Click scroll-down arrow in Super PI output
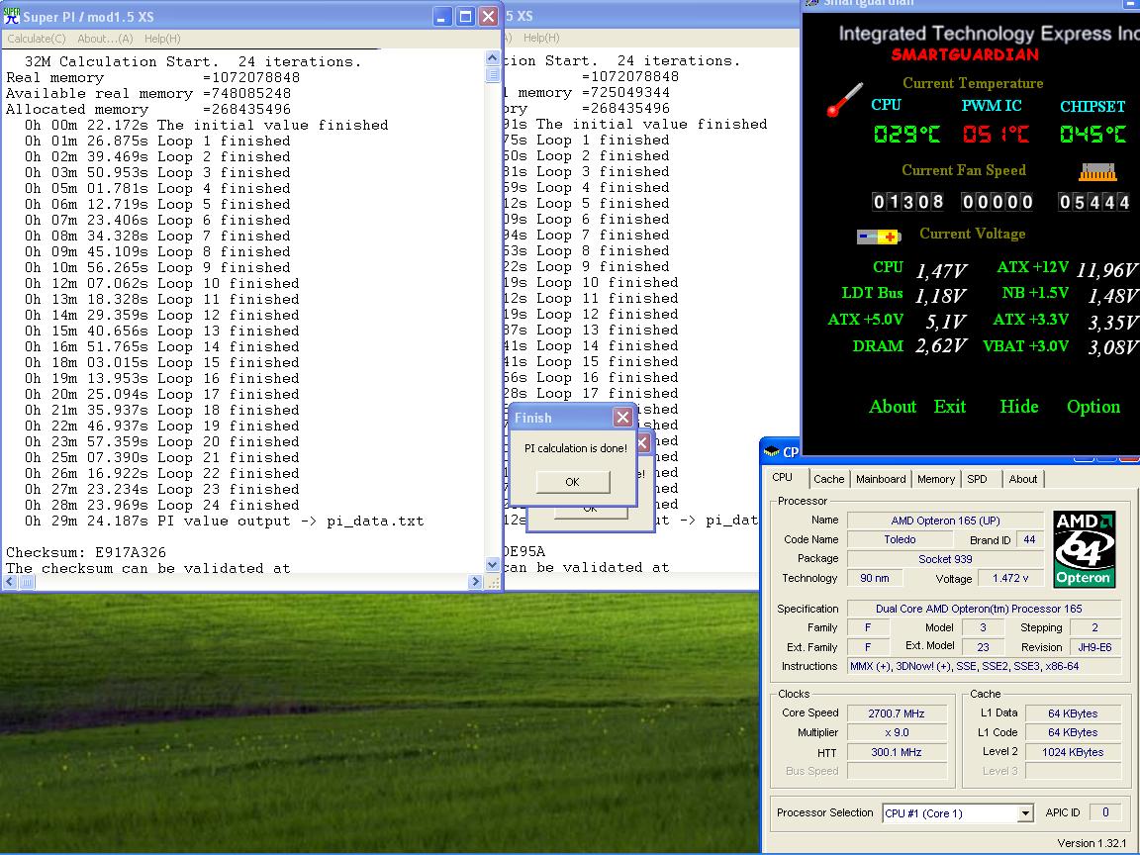 pos(492,566)
